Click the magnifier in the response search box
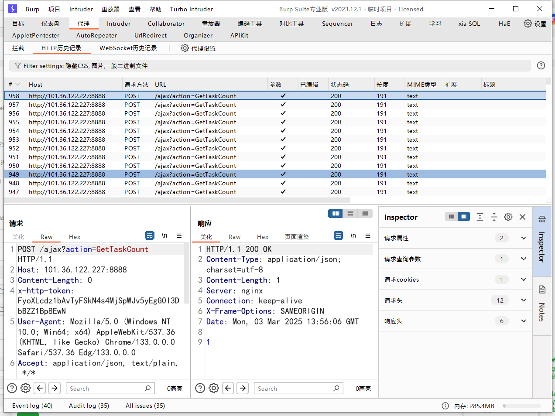555x416 pixels. pos(336,388)
